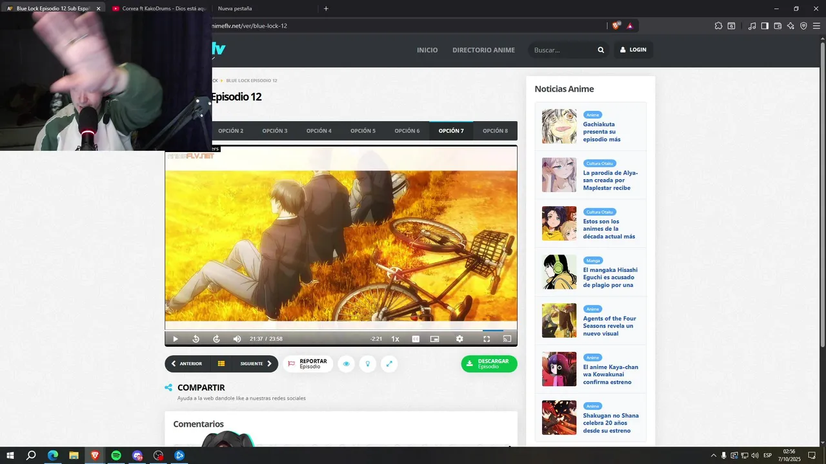Open the taskbar volume control
The image size is (826, 464).
coord(754,456)
